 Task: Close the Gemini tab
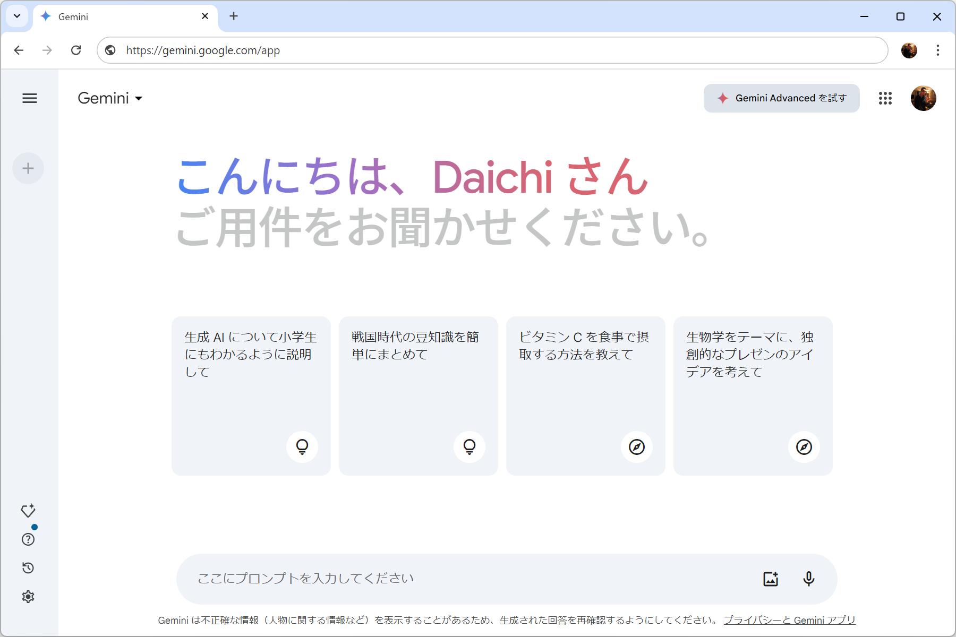pyautogui.click(x=205, y=16)
